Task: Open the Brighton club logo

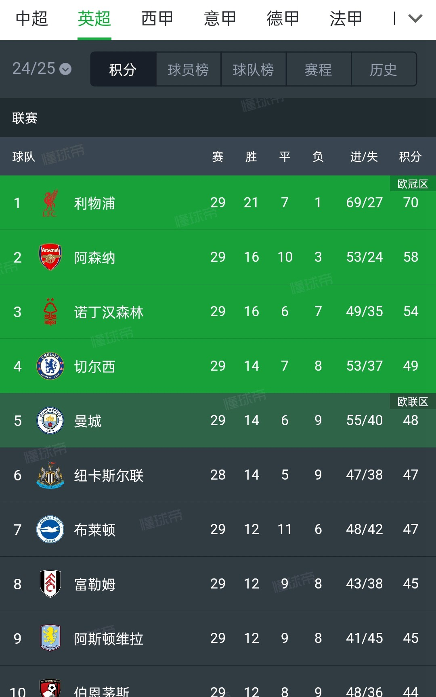Action: pos(50,530)
